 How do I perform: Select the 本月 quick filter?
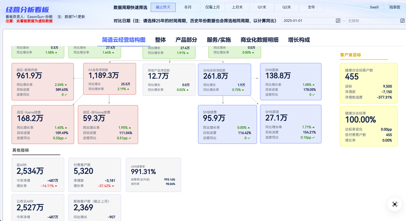[x=188, y=7]
